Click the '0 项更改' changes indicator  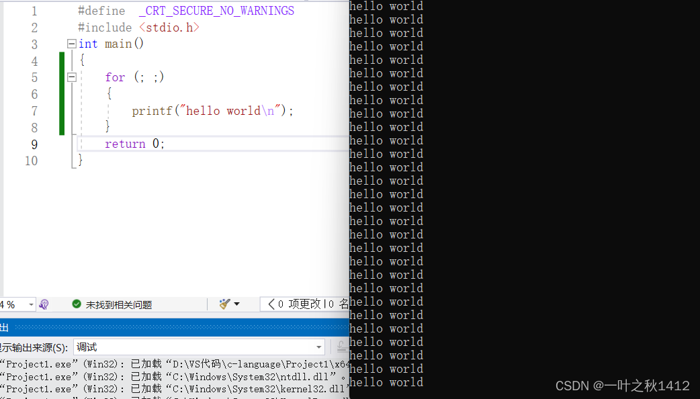(299, 304)
